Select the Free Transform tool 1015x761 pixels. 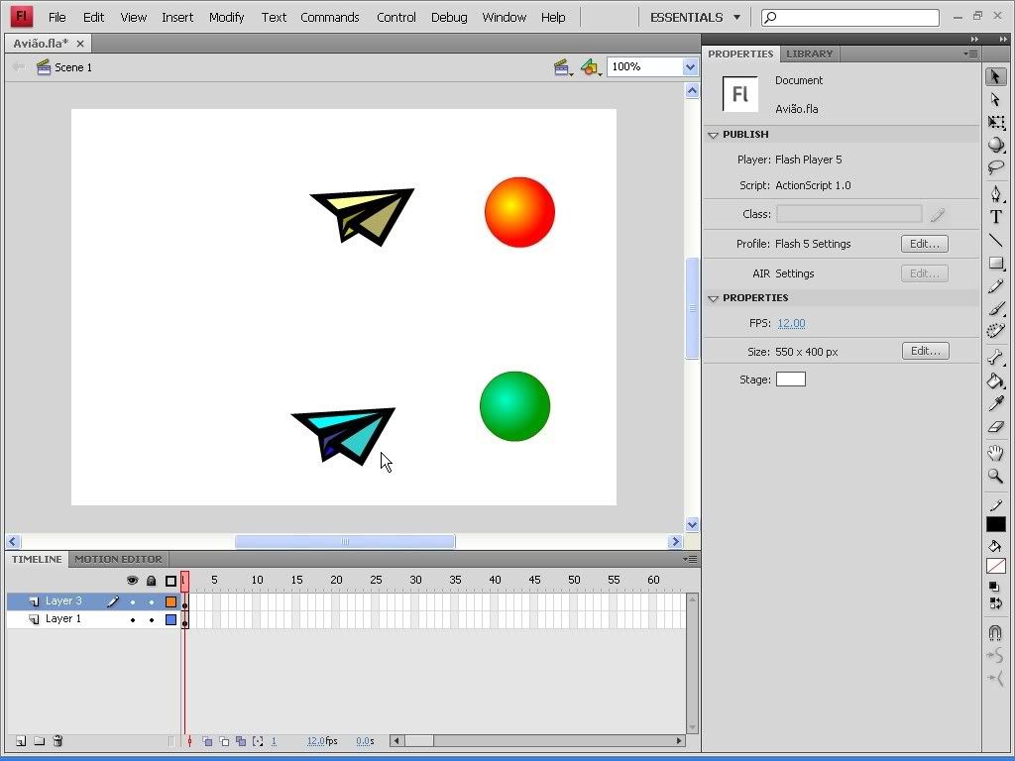tap(996, 123)
